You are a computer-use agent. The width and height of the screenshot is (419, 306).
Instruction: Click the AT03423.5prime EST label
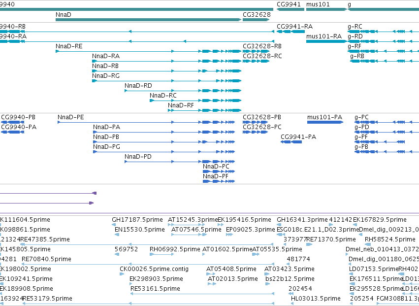290,269
